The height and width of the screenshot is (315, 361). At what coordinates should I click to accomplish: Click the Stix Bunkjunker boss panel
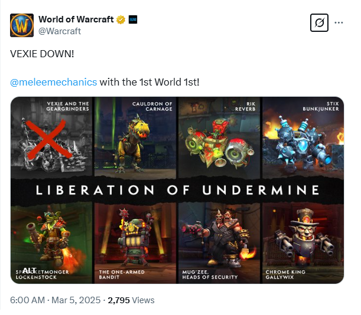pyautogui.click(x=303, y=137)
